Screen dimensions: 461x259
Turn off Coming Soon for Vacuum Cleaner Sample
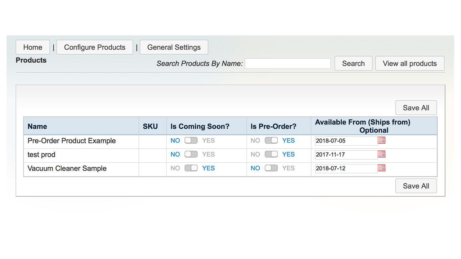pyautogui.click(x=191, y=168)
